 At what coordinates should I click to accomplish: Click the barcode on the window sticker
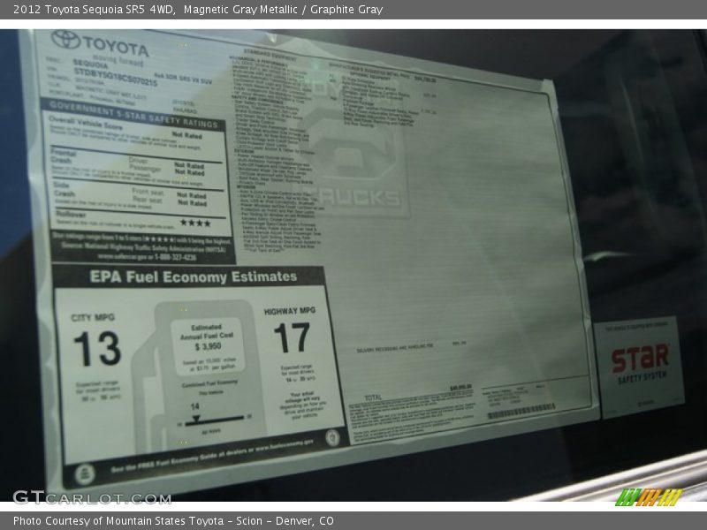(521, 410)
